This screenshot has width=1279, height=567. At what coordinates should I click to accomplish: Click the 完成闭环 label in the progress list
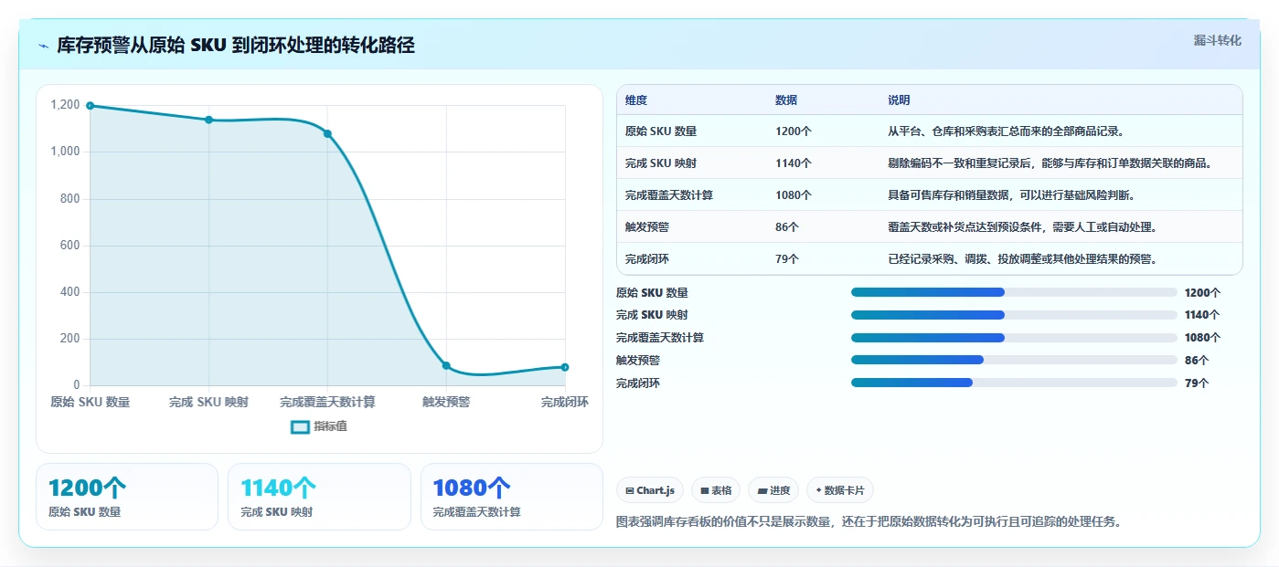(x=638, y=383)
